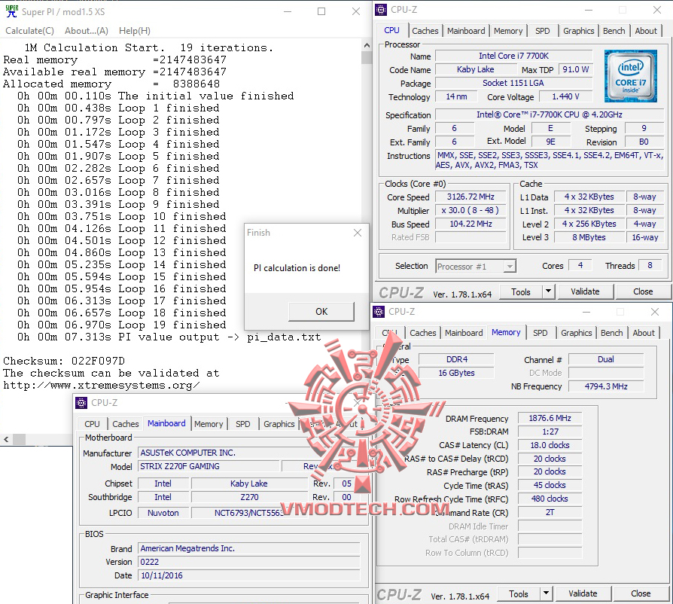Open the About menu in Super PI
The height and width of the screenshot is (604, 673).
click(x=87, y=31)
